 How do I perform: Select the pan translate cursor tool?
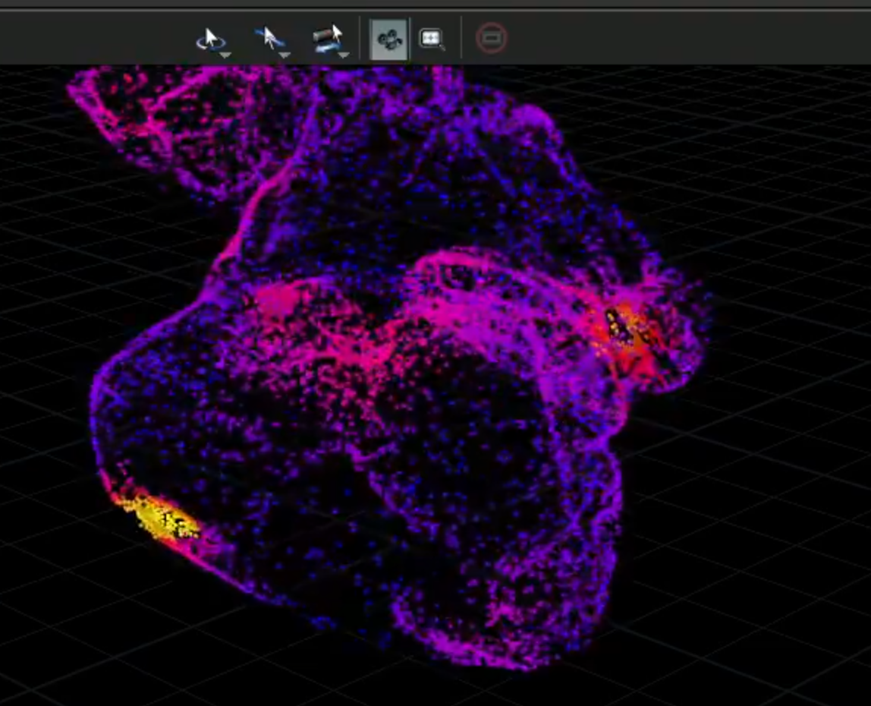pos(270,39)
